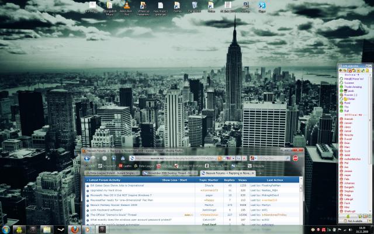Click the first ICQ toolbar icon

tap(341, 70)
